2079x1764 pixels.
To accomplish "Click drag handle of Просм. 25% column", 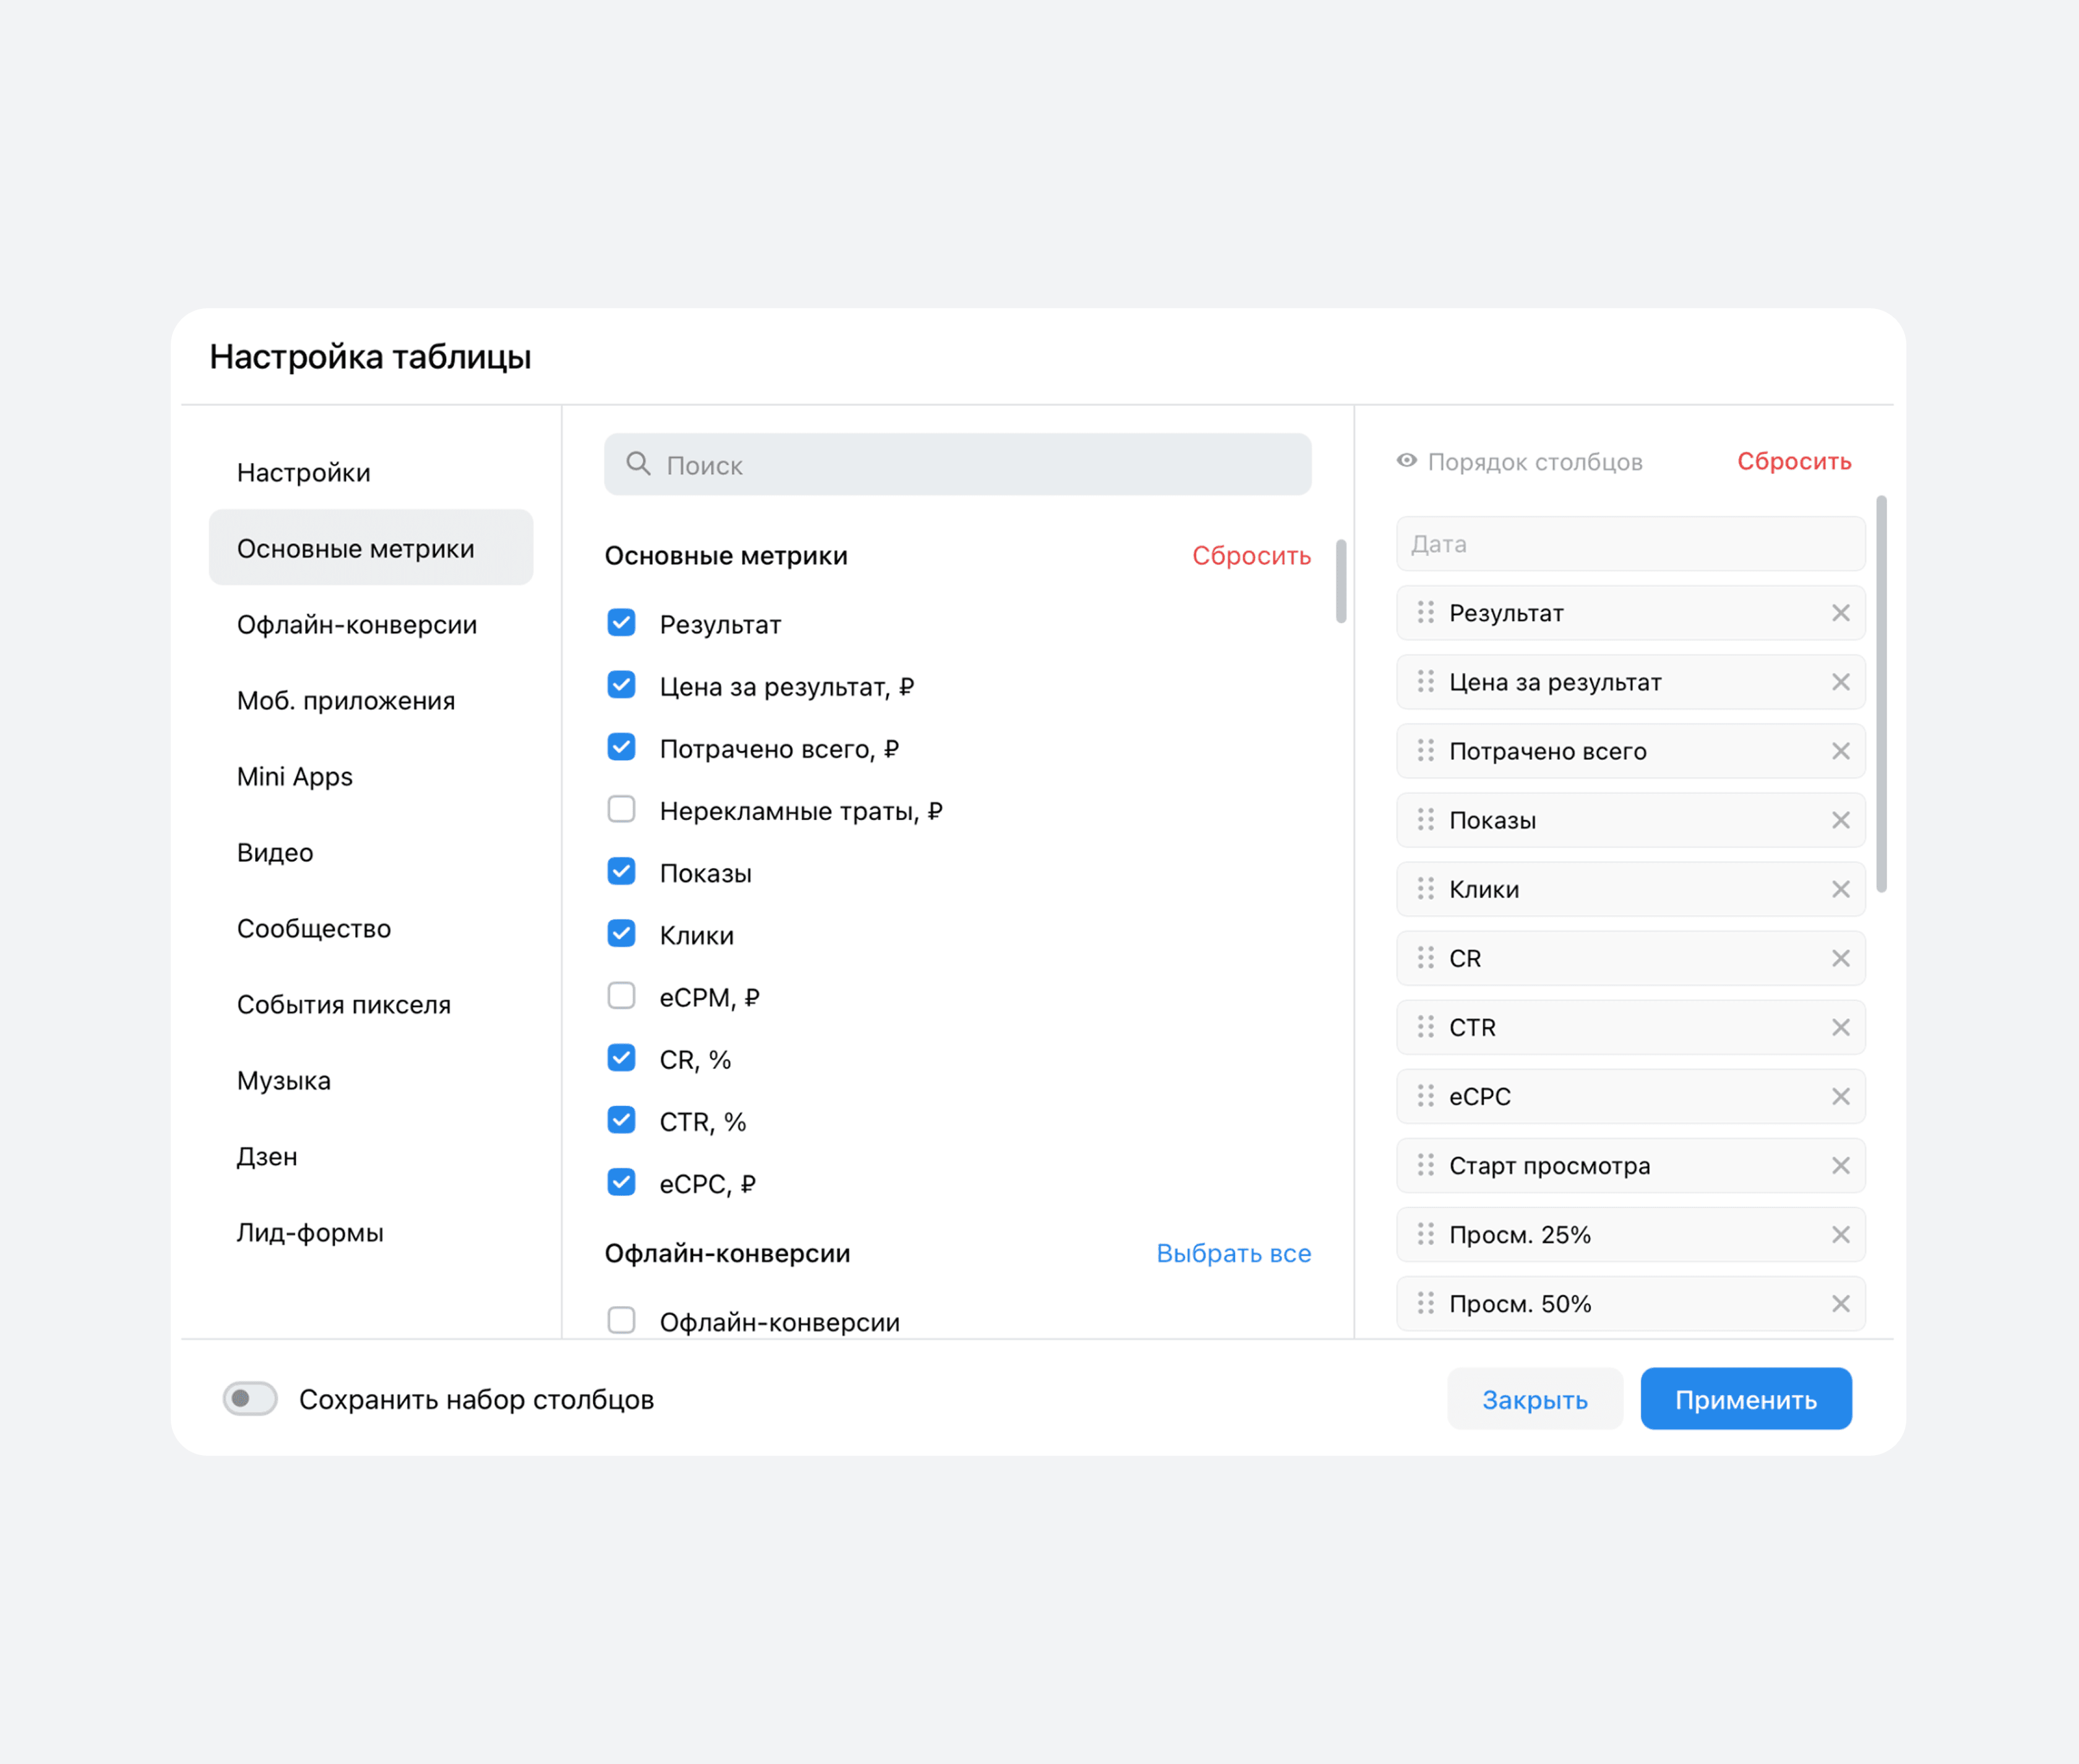I will coord(1426,1235).
